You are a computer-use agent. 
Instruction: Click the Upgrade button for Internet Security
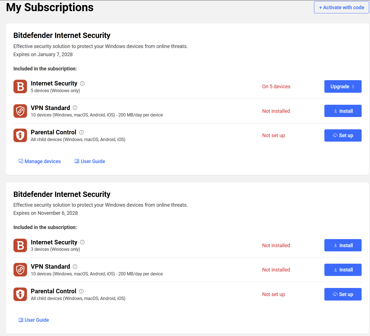pos(343,87)
